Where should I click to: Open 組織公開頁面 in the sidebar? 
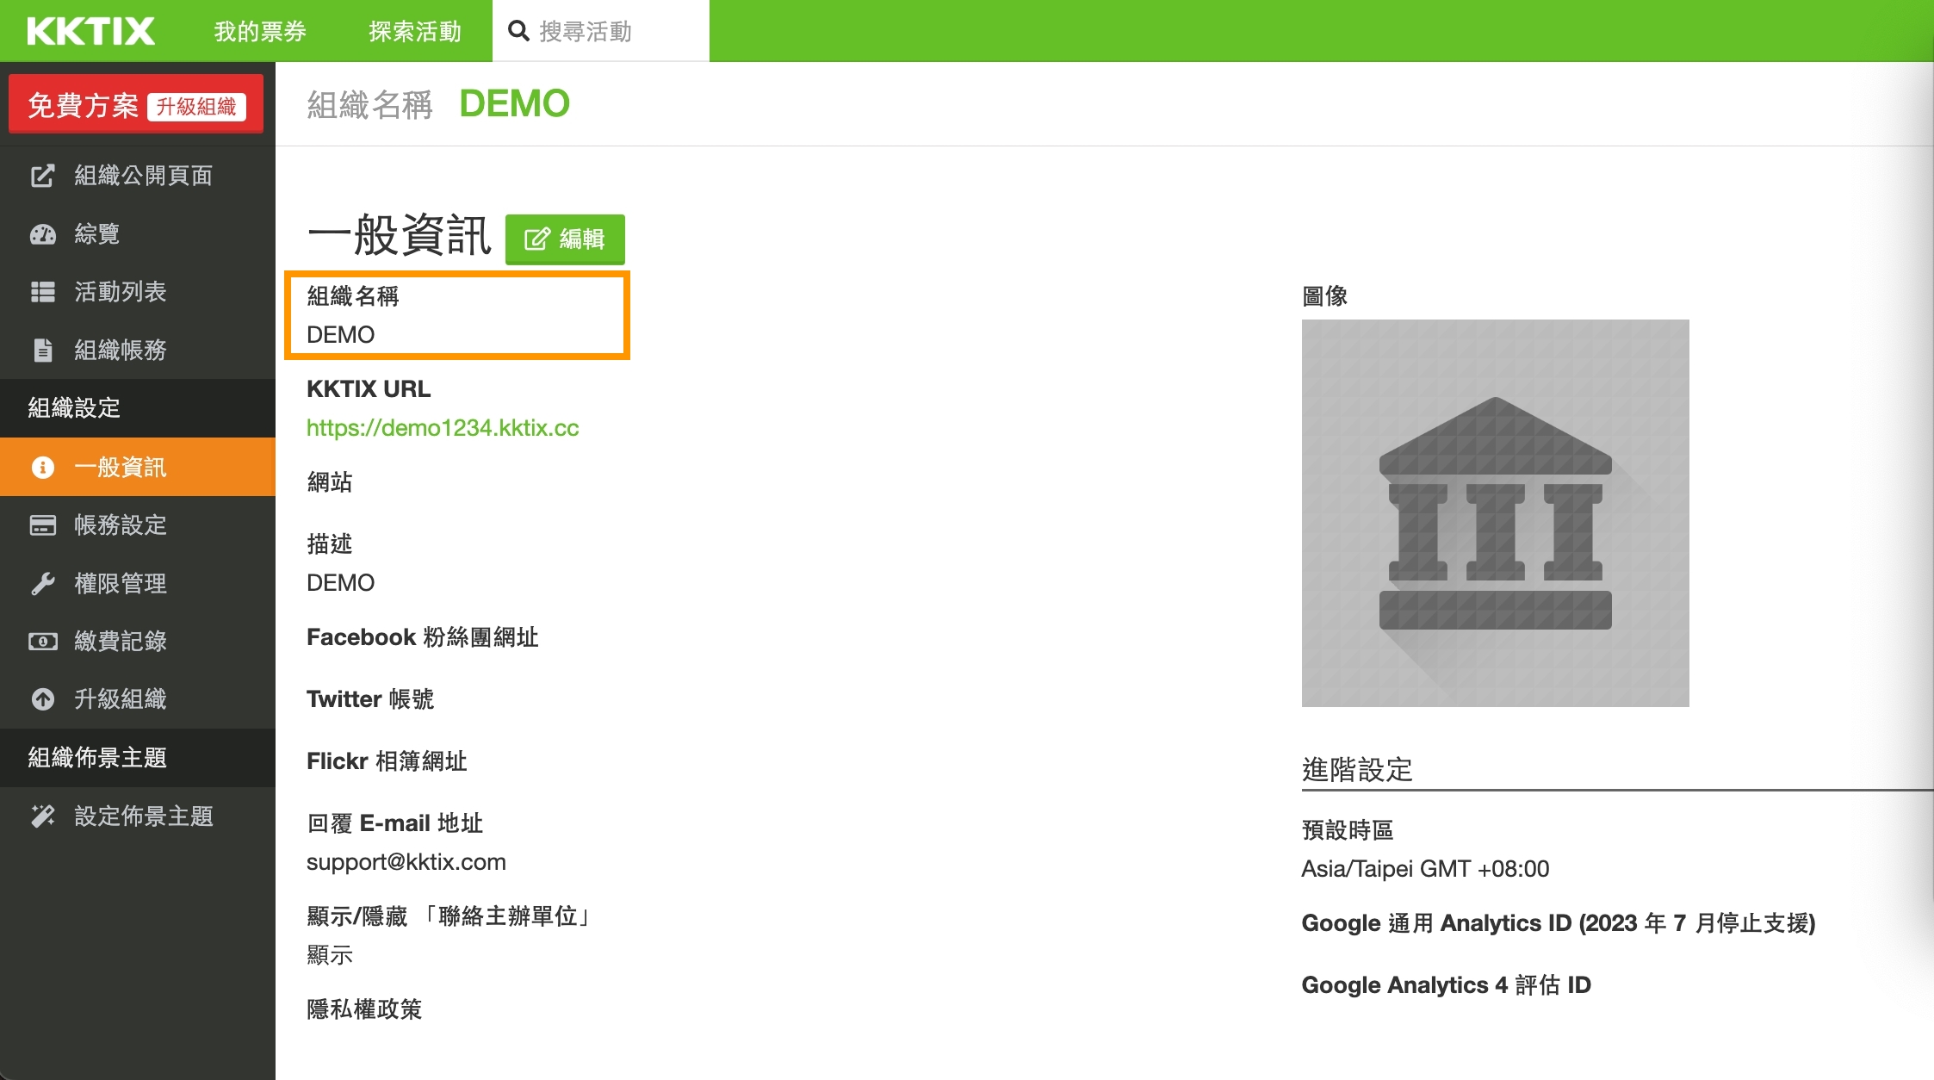pos(138,176)
